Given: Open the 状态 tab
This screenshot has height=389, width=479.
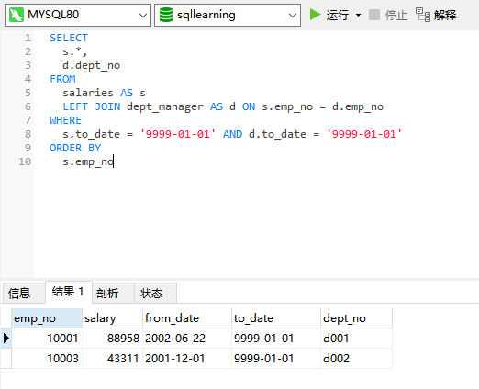Looking at the screenshot, I should tap(151, 294).
